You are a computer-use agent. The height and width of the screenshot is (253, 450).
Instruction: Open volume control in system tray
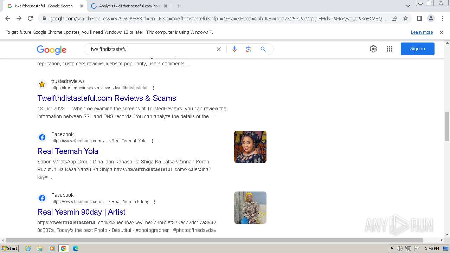point(400,248)
